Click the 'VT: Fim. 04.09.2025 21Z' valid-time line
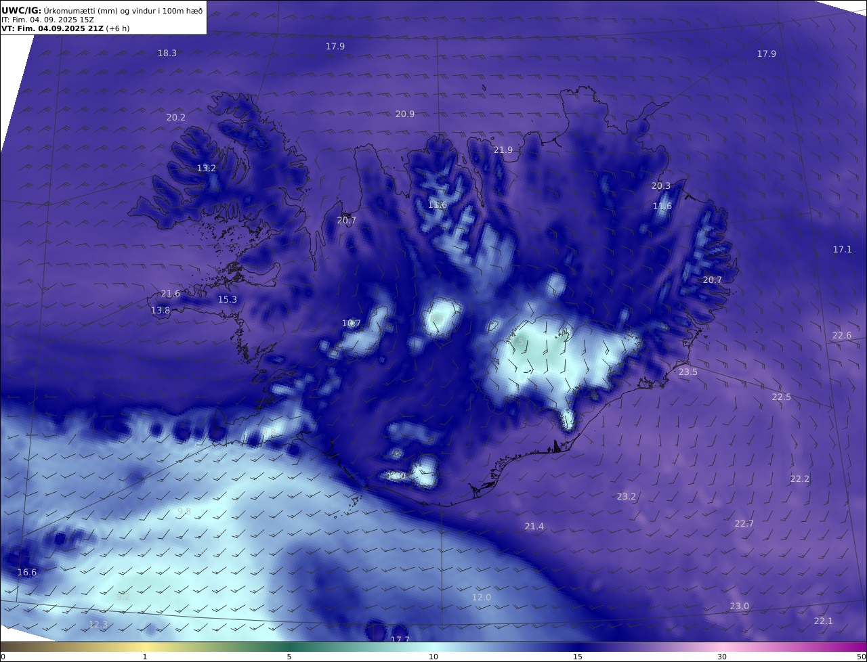This screenshot has width=867, height=662. (52, 28)
